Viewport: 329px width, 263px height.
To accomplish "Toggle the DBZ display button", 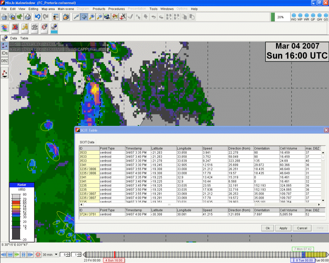I will (x=4, y=61).
